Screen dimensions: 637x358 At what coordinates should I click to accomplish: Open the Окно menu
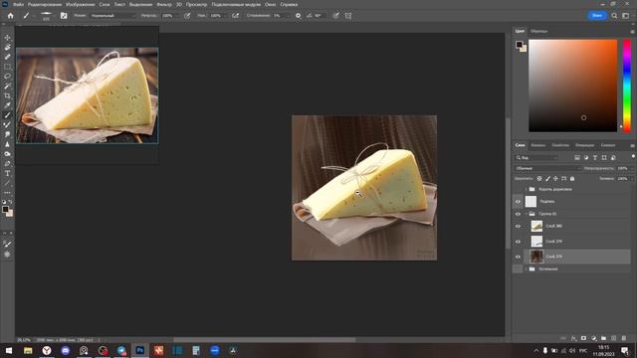[x=270, y=4]
